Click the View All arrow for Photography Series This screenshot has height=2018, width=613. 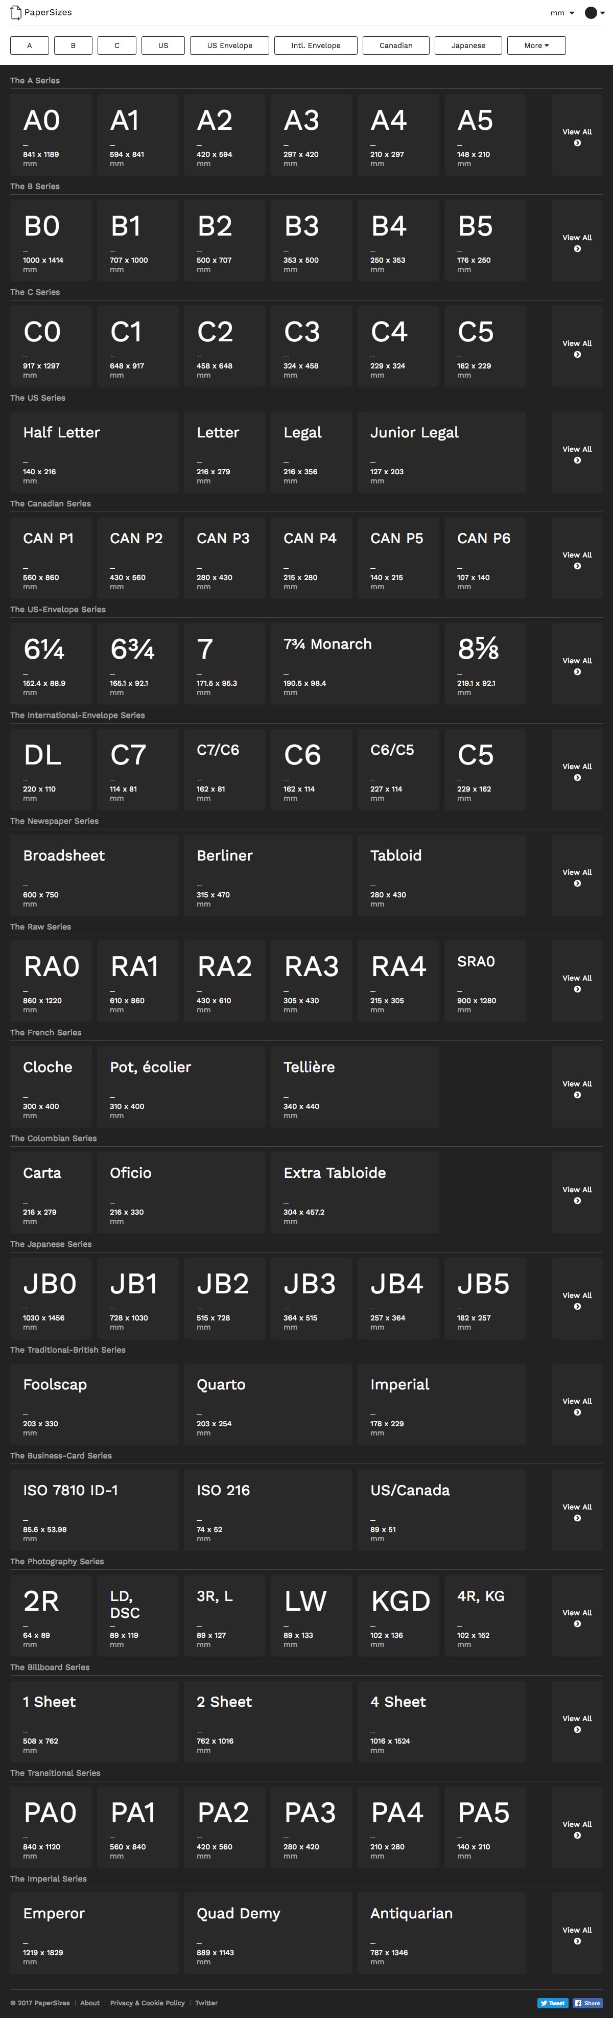(x=577, y=1624)
